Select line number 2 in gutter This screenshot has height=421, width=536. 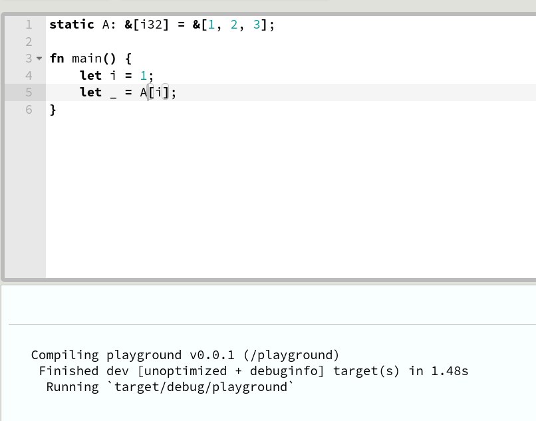29,42
